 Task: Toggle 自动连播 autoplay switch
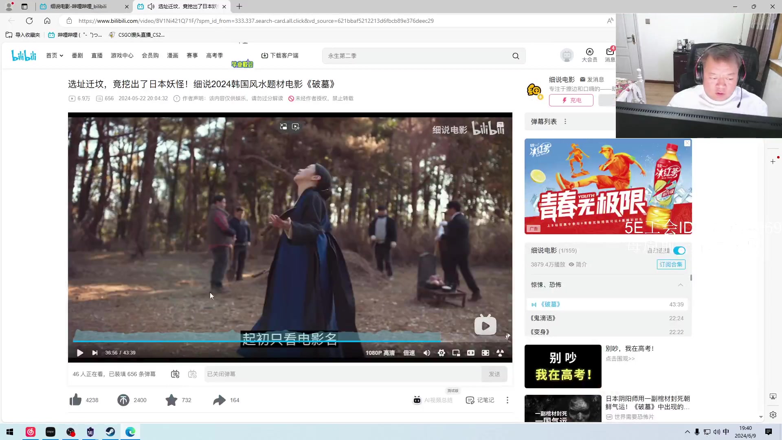(x=679, y=251)
